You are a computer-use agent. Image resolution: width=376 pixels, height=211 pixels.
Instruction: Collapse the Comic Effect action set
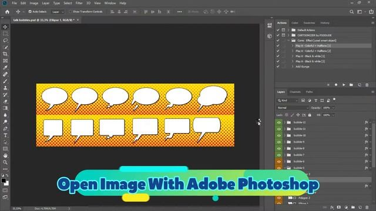coord(288,40)
